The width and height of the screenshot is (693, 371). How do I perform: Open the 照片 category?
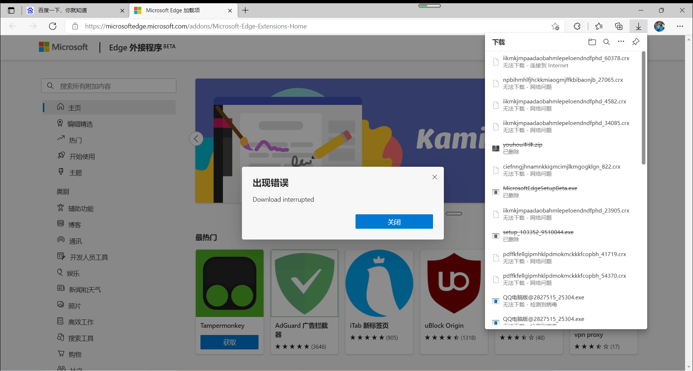[69, 306]
